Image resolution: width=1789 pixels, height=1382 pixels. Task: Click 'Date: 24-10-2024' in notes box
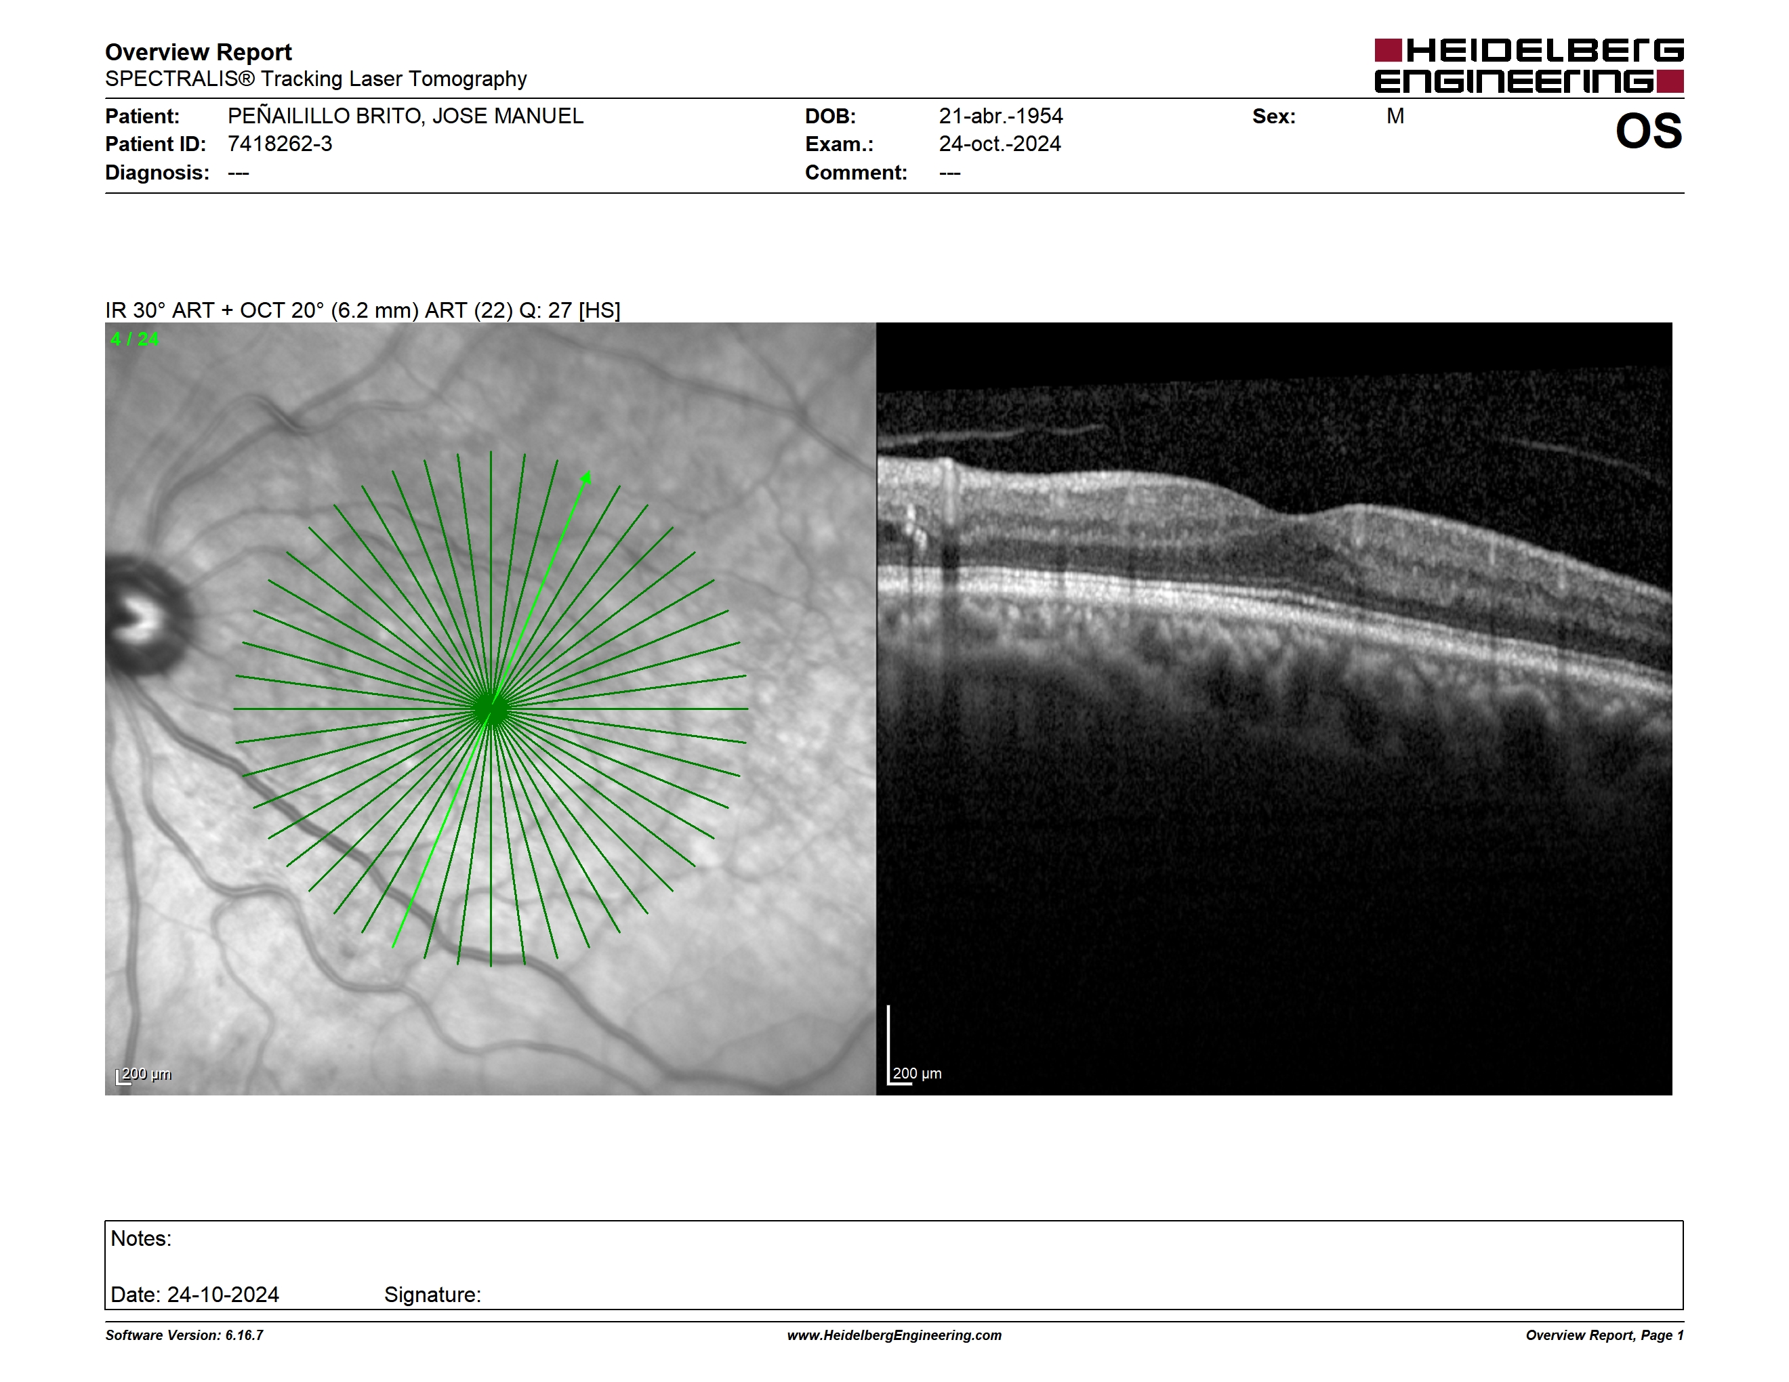coord(195,1295)
